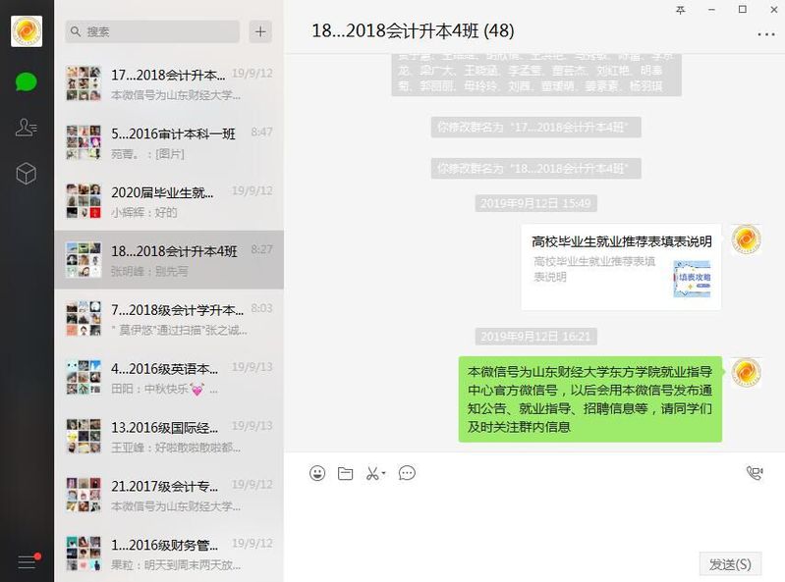Open the hamburger settings menu
The width and height of the screenshot is (785, 582).
click(28, 561)
